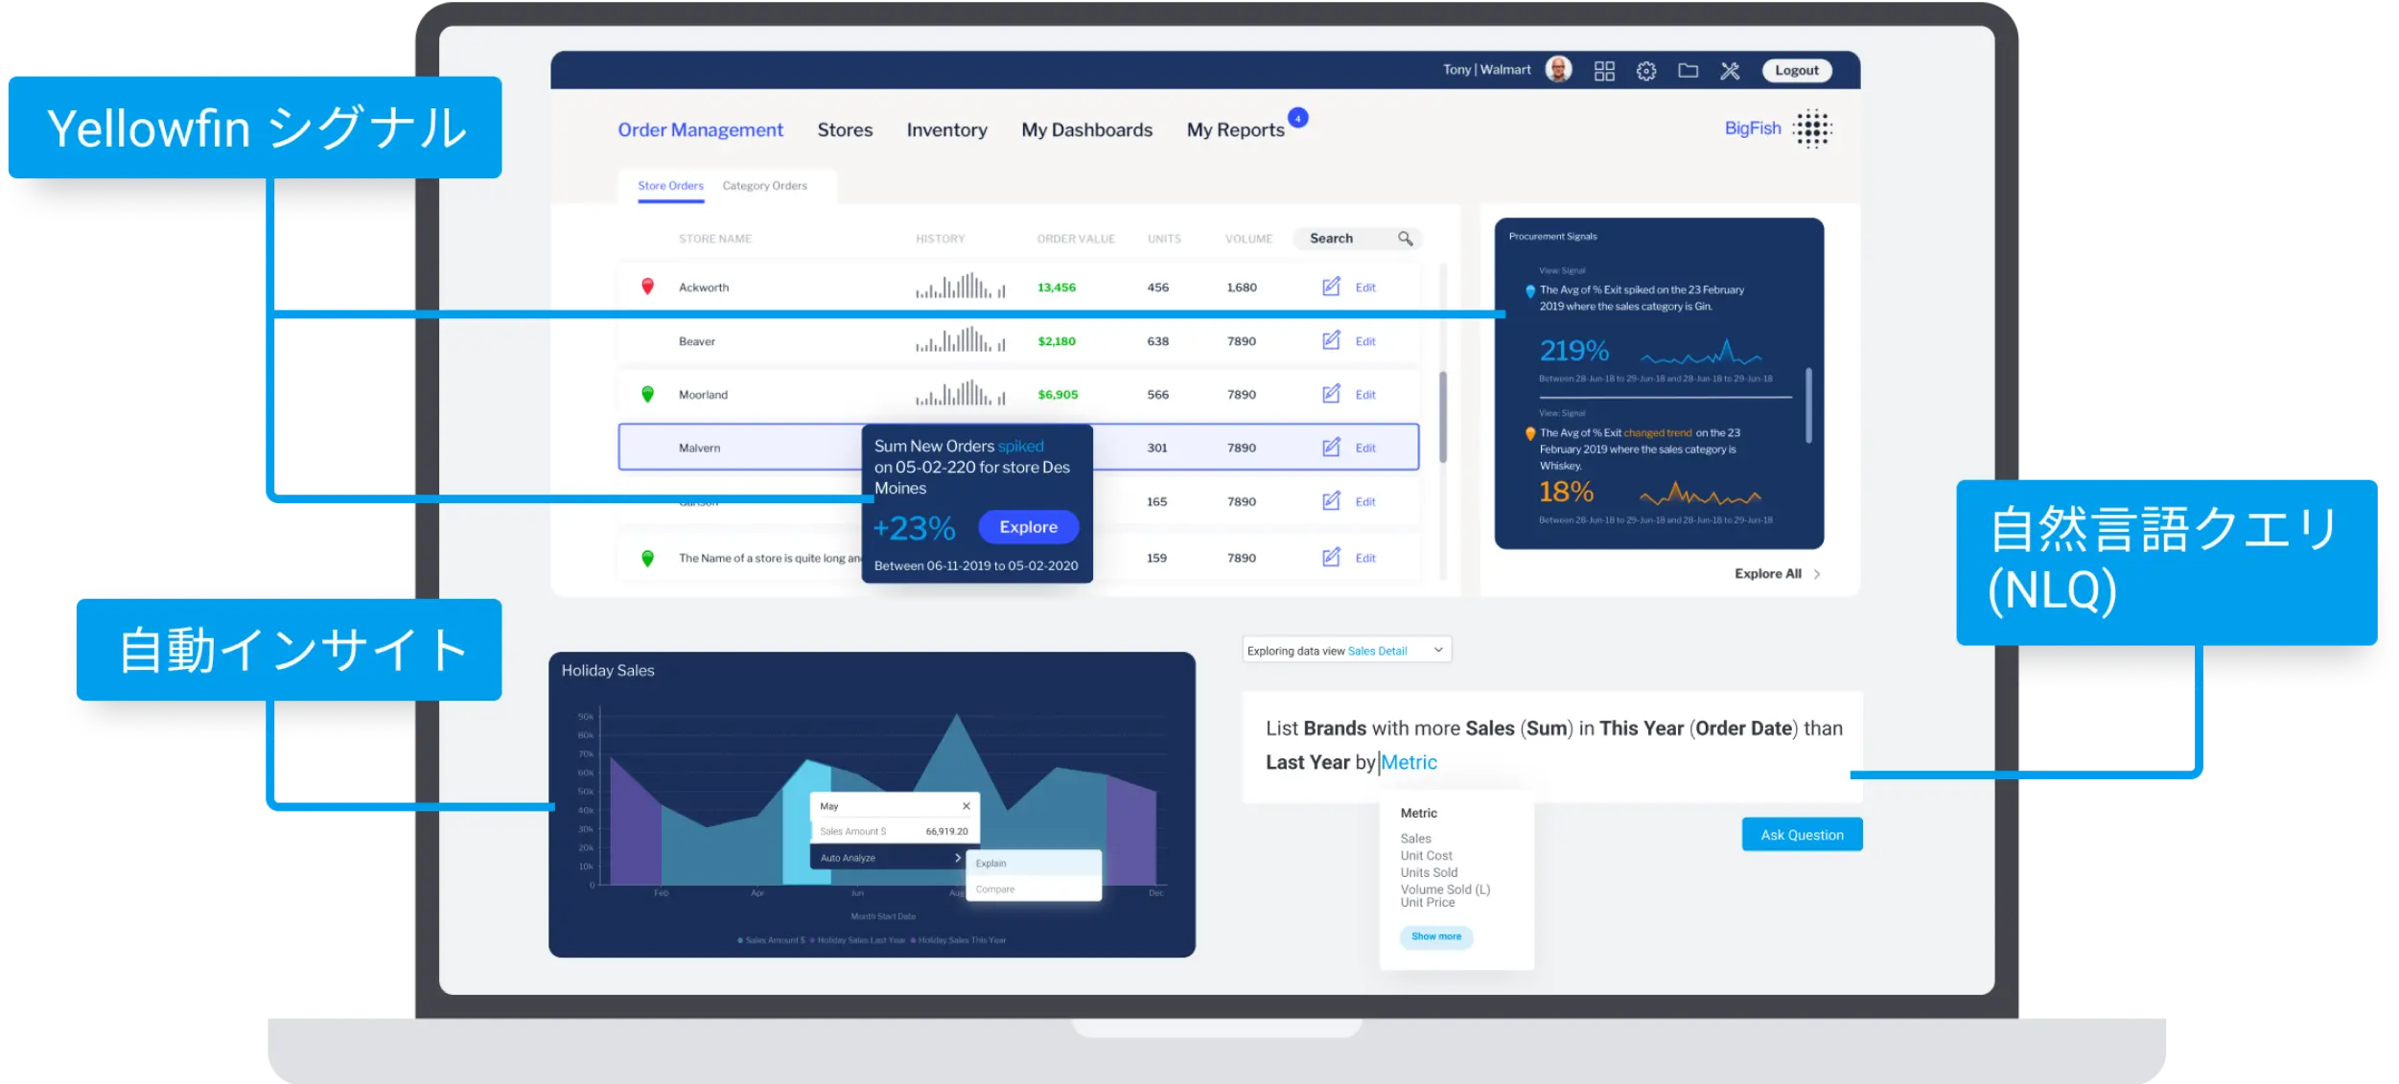Click the edit icon for Ackworth row
Image resolution: width=2399 pixels, height=1084 pixels.
pyautogui.click(x=1331, y=287)
